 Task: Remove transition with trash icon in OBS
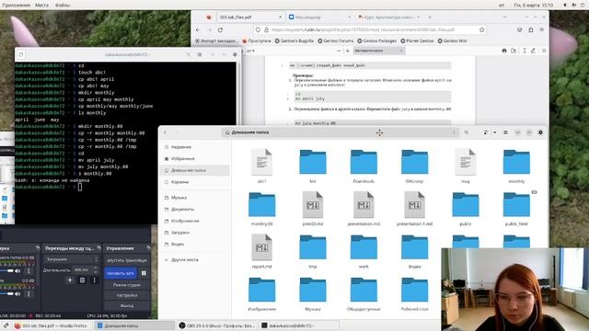(x=82, y=280)
